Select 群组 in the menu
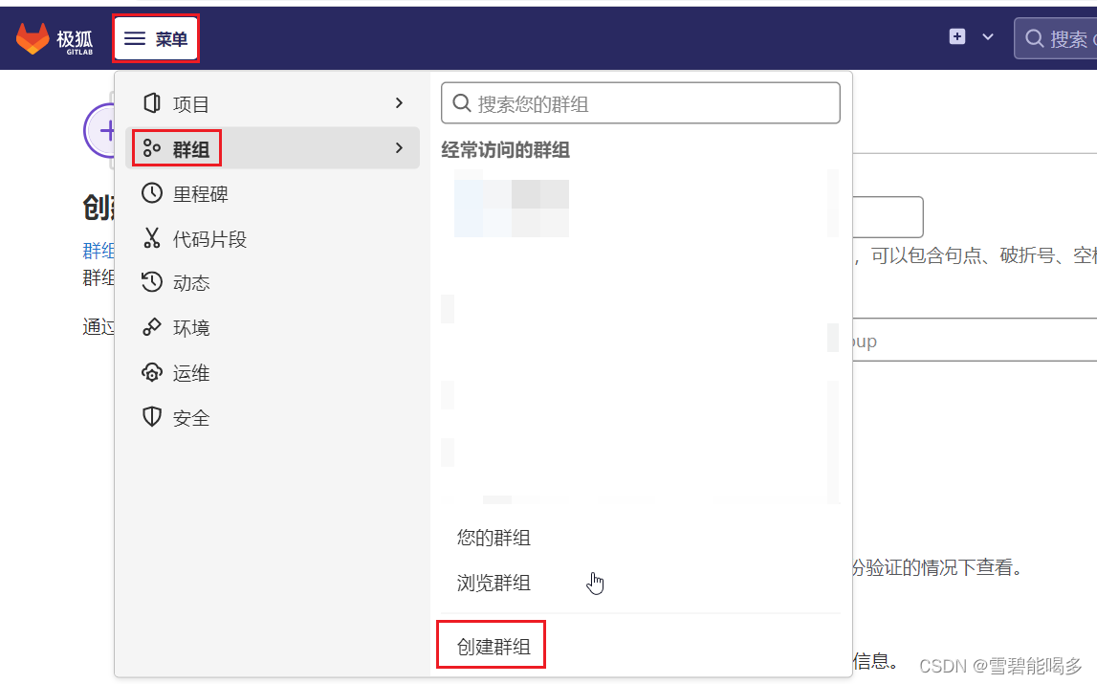The image size is (1097, 684). click(273, 147)
